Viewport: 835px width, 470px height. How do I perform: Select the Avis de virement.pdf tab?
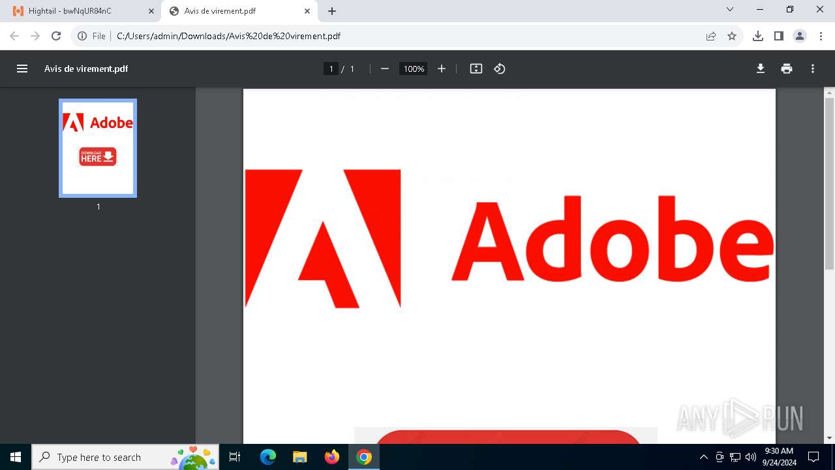coord(240,11)
